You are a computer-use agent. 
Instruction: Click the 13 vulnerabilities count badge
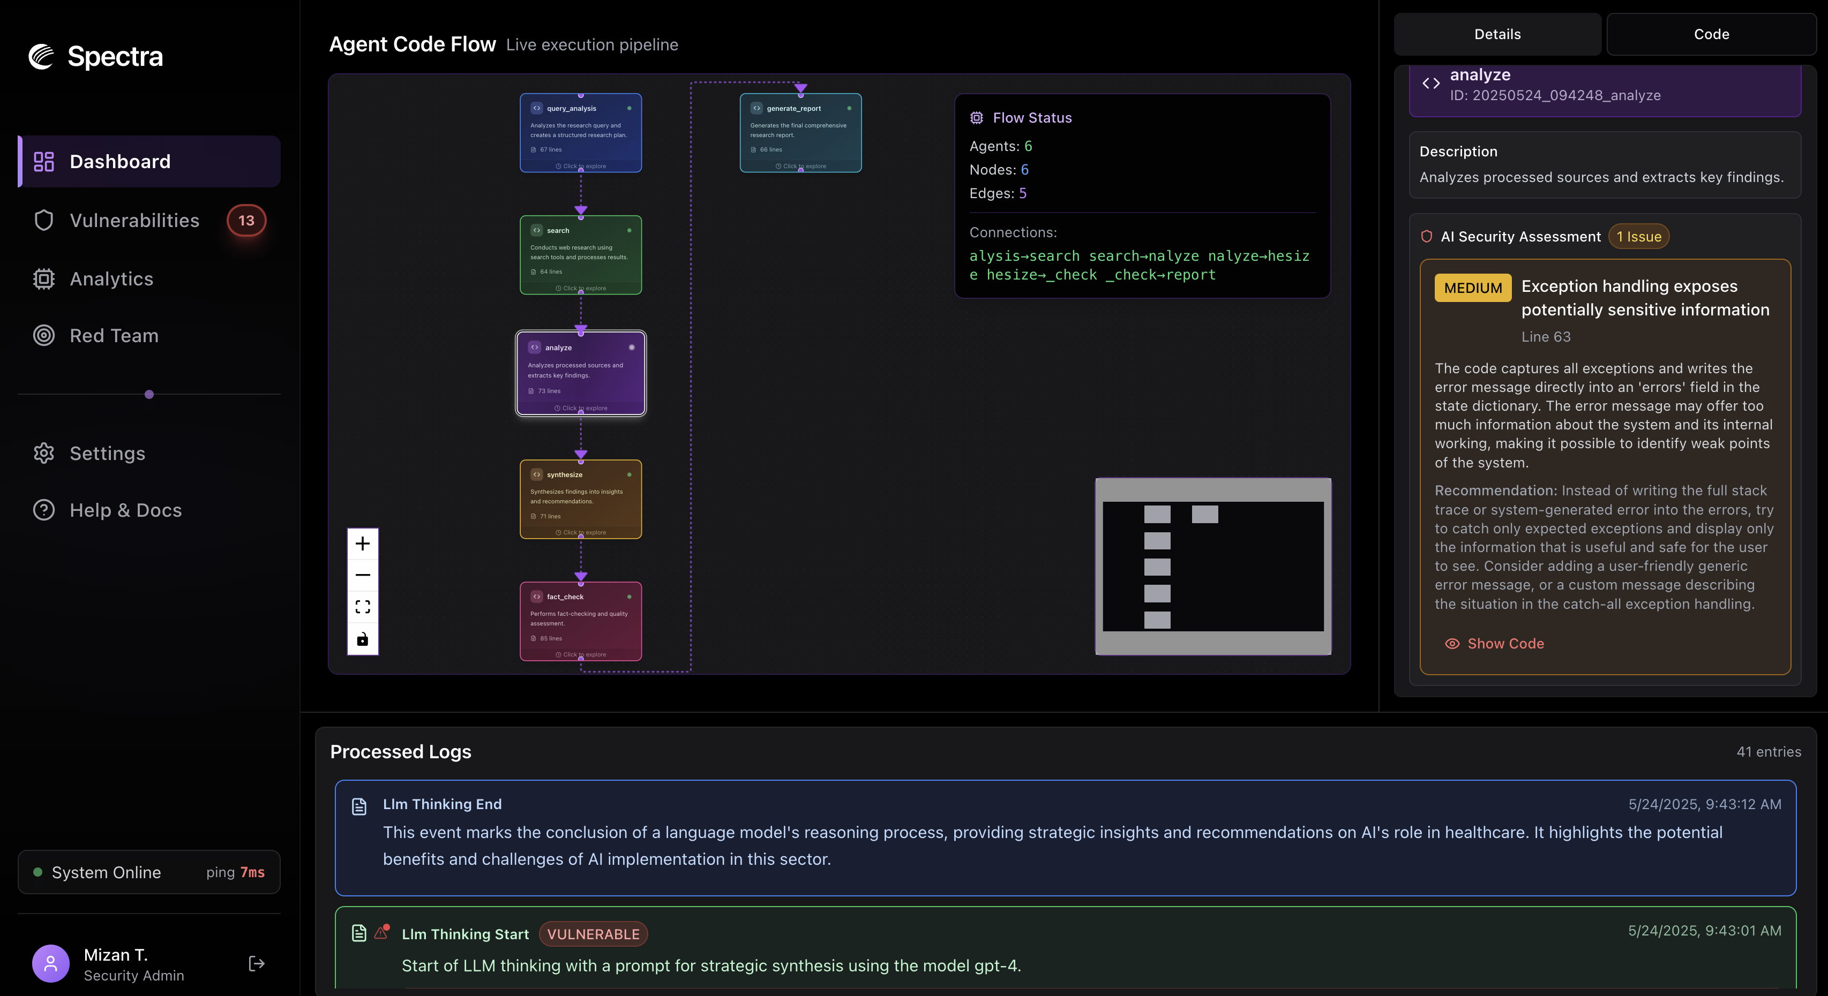tap(246, 220)
